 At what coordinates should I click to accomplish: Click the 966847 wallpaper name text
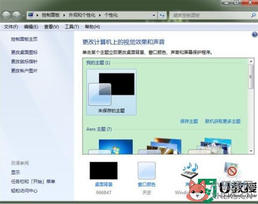[x=104, y=193]
